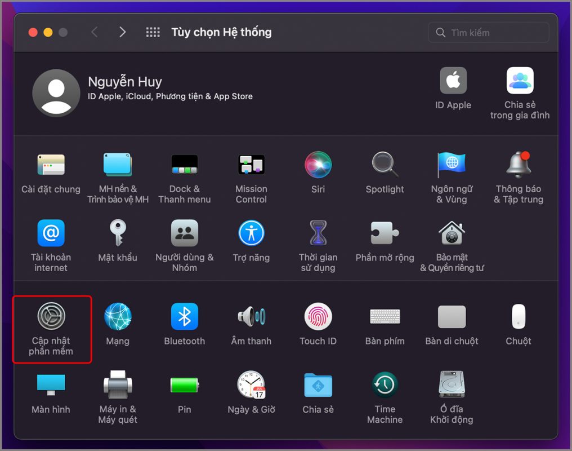Open the Mạng network settings
572x451 pixels.
(118, 317)
